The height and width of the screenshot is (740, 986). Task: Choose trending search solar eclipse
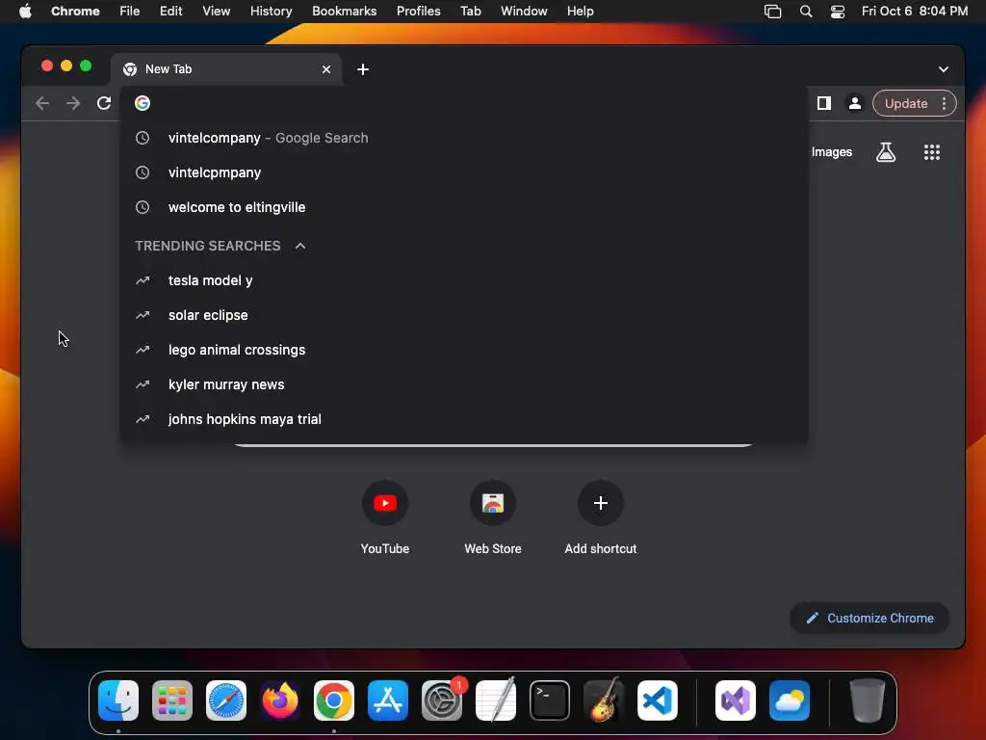pos(464,315)
